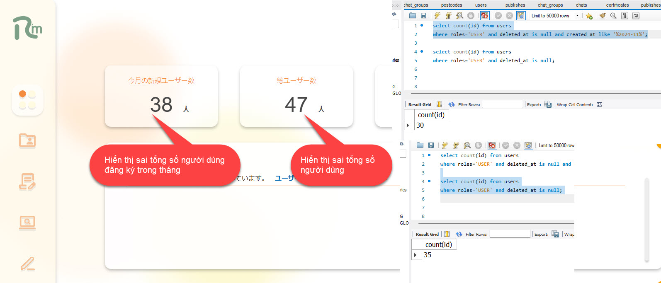Click the laptop search icon in the sidebar
The width and height of the screenshot is (661, 283).
click(27, 223)
